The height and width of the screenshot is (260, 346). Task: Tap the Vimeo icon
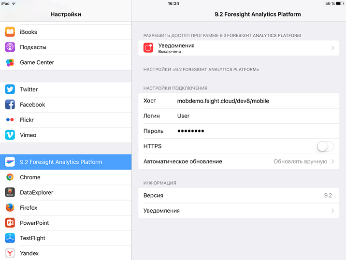tap(10, 135)
